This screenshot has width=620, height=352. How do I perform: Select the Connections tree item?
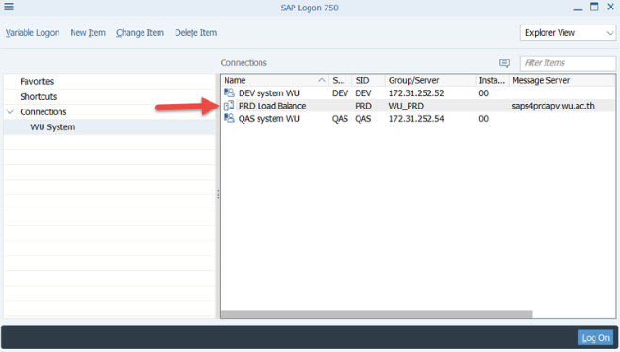(x=43, y=112)
